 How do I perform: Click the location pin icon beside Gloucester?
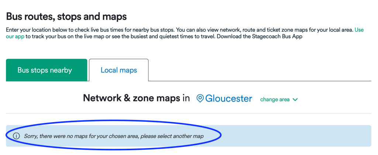click(x=200, y=99)
